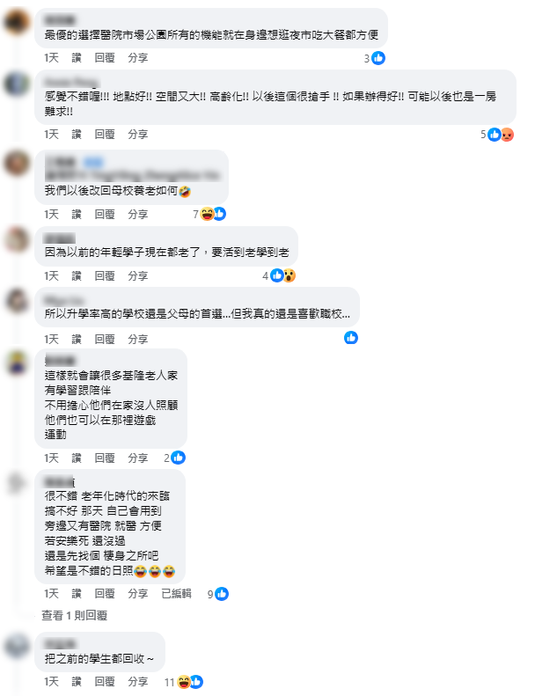
Task: Click 回覆 under the first comment
Action: pos(105,58)
